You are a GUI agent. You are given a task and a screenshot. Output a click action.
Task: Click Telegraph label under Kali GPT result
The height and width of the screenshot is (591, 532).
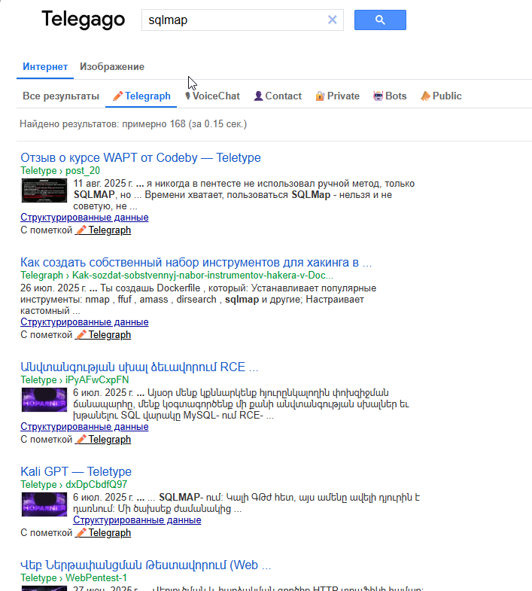pos(103,532)
